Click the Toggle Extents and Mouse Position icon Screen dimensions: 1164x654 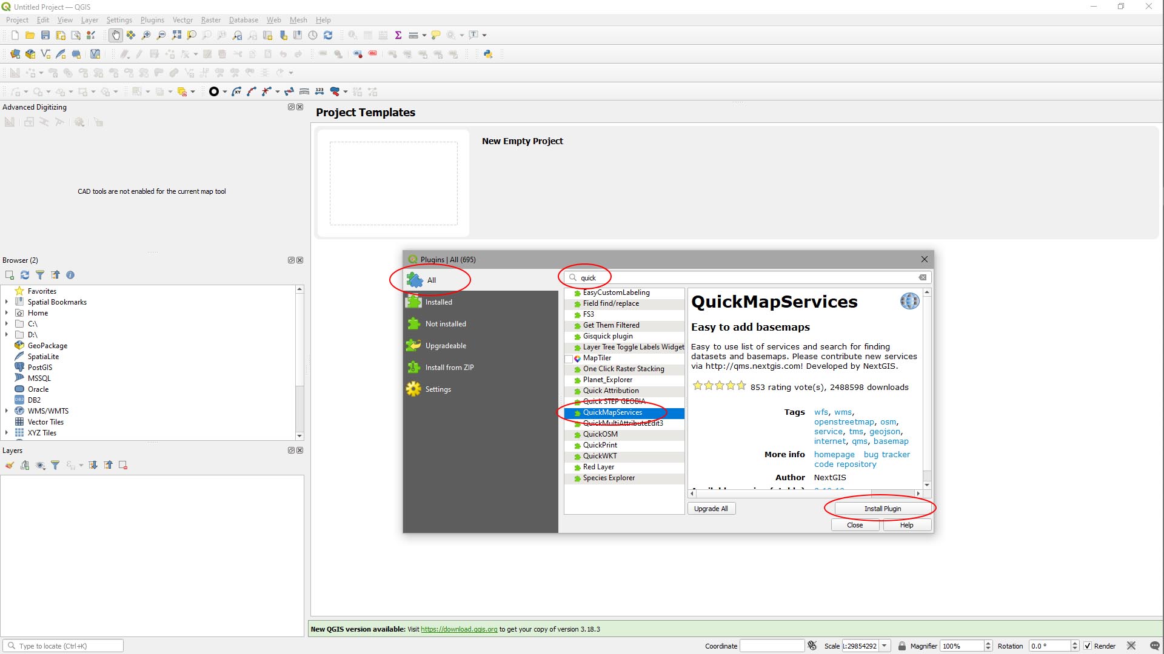pyautogui.click(x=812, y=646)
